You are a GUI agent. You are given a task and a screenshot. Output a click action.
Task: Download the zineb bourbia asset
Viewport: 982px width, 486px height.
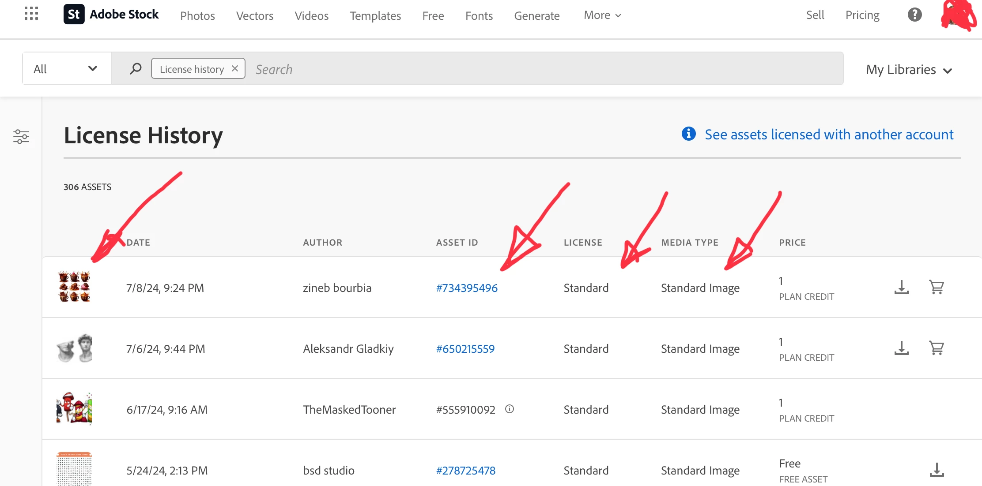[x=901, y=288]
